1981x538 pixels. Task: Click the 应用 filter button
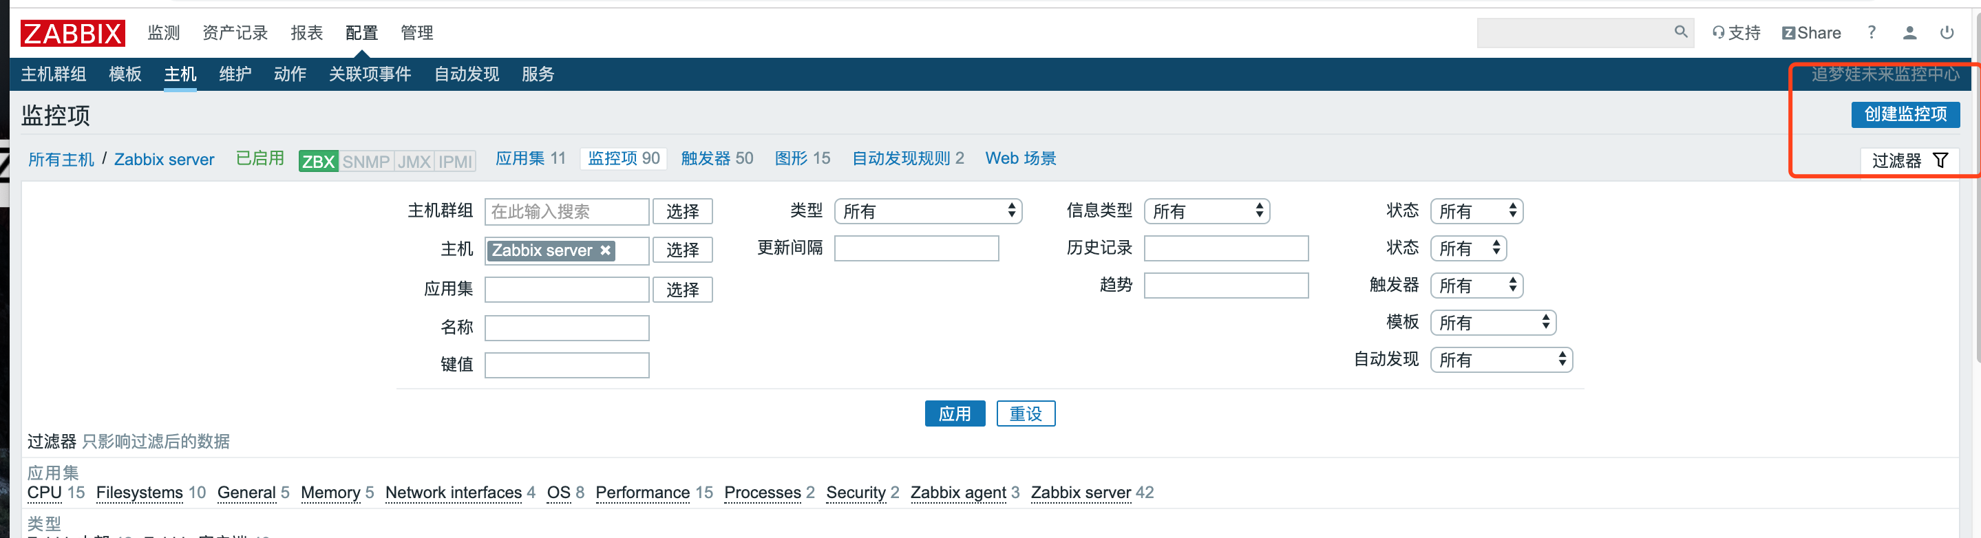tap(955, 413)
